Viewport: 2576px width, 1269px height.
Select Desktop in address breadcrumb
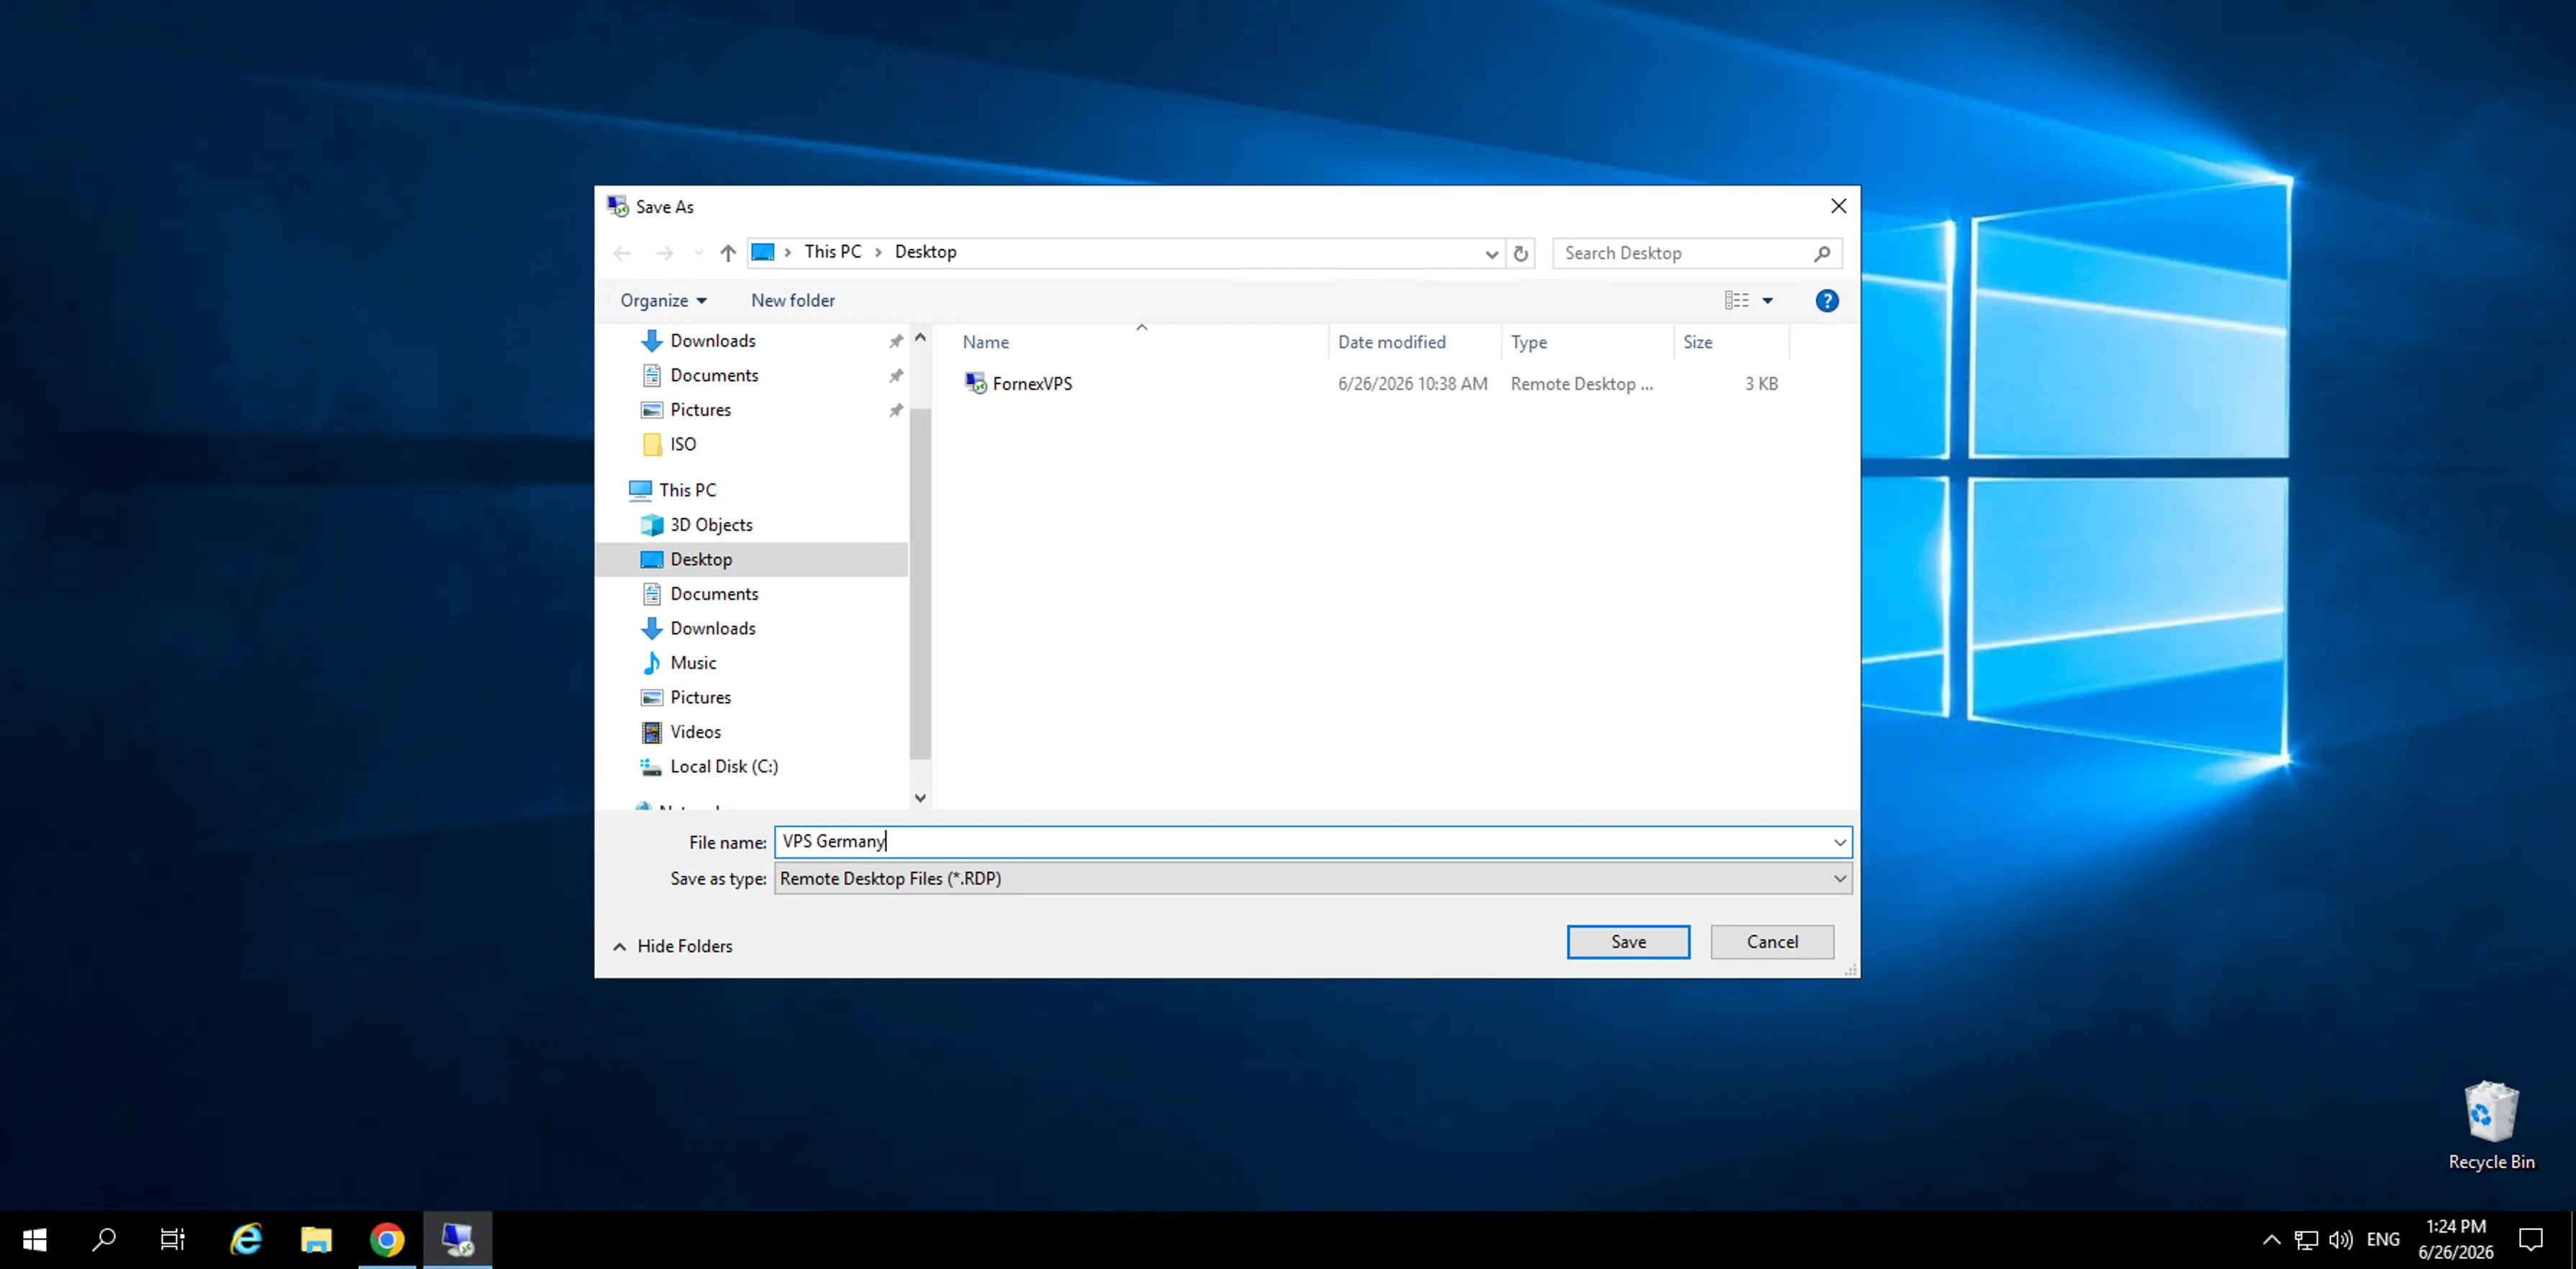(925, 252)
